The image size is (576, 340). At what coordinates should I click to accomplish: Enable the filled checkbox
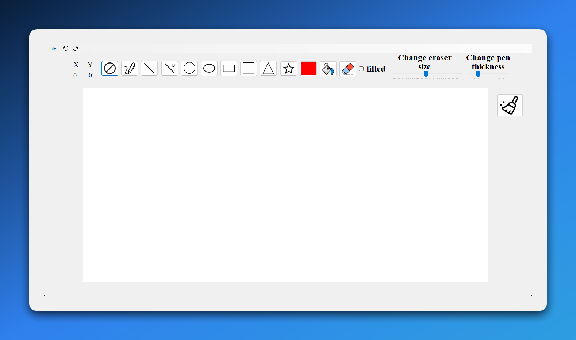(x=361, y=69)
